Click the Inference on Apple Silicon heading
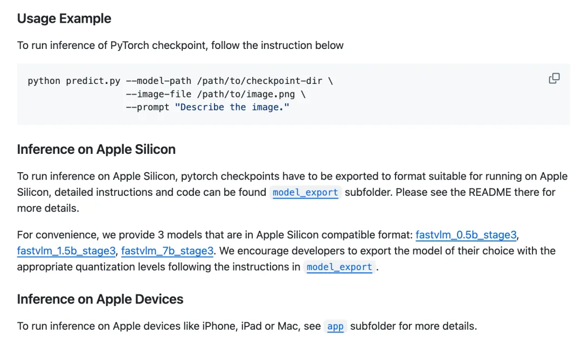Image resolution: width=582 pixels, height=347 pixels. [96, 150]
